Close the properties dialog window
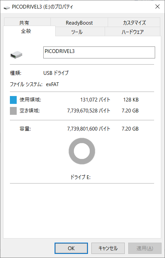 (x=157, y=7)
